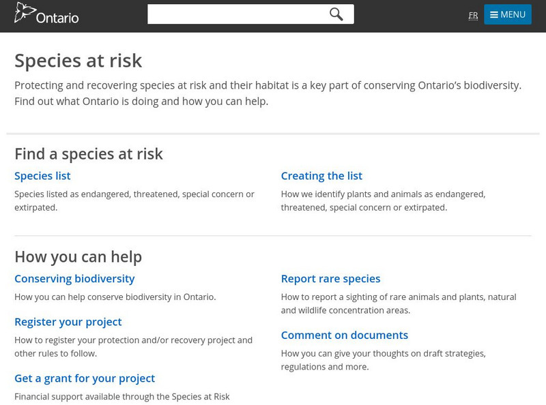Image resolution: width=546 pixels, height=405 pixels.
Task: Open Report rare species
Action: point(330,278)
